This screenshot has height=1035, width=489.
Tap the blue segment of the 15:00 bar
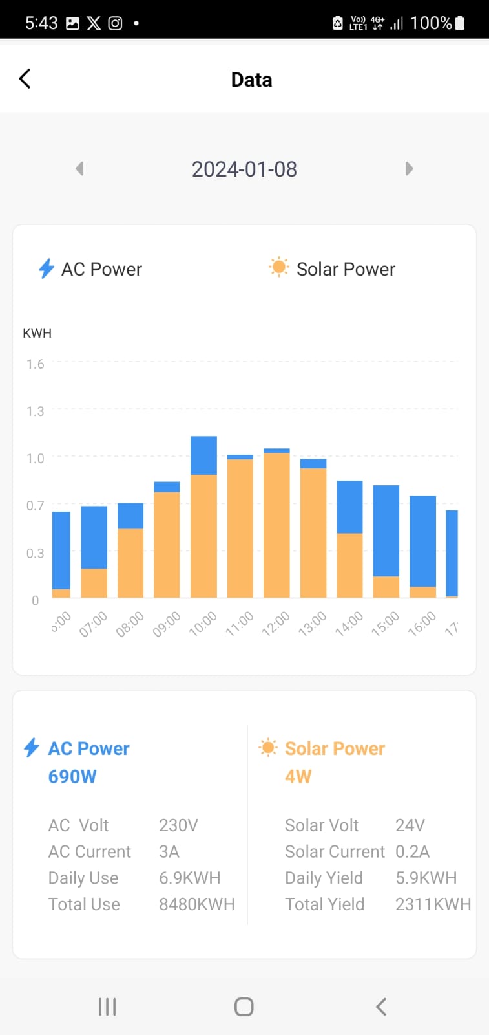386,530
